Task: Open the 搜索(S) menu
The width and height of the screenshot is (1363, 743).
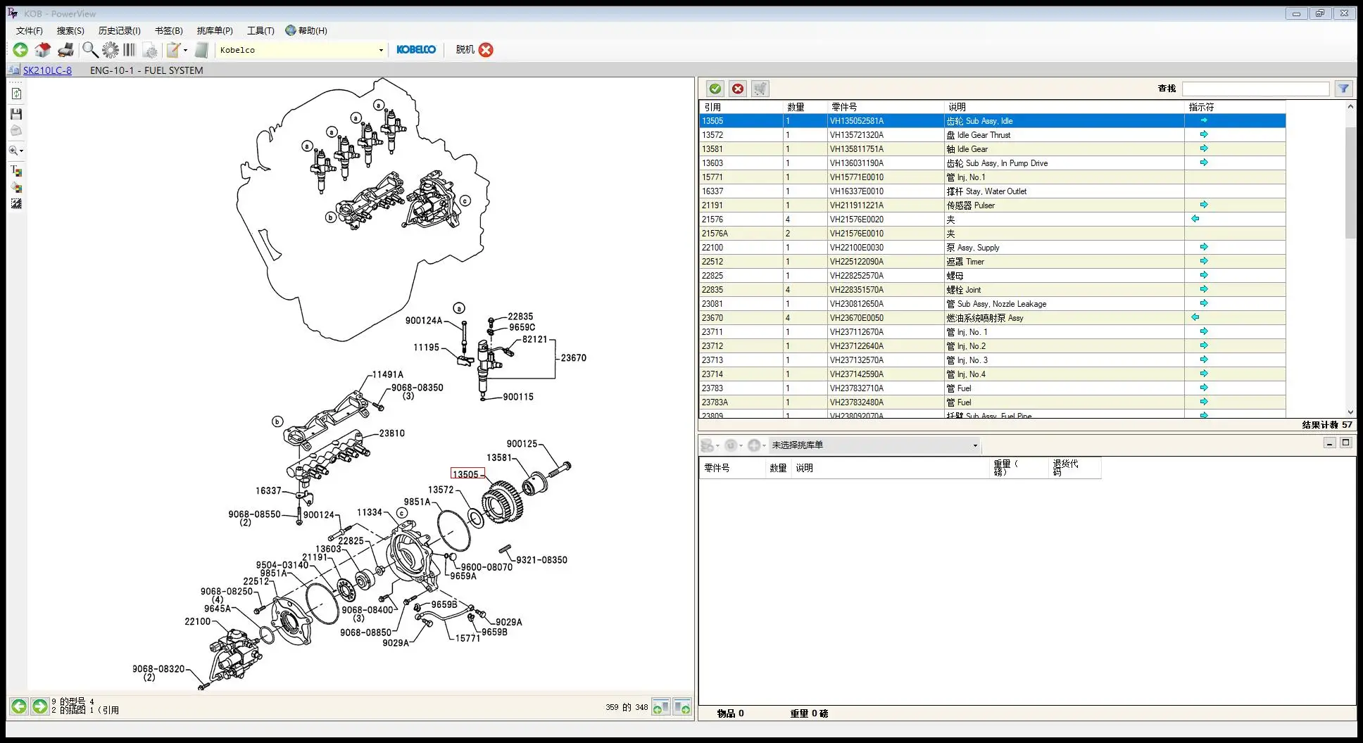Action: (70, 31)
